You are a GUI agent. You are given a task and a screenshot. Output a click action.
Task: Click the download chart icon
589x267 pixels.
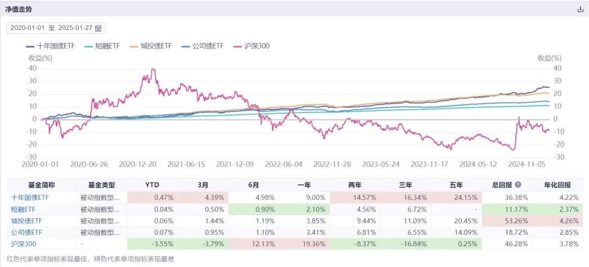pyautogui.click(x=580, y=9)
